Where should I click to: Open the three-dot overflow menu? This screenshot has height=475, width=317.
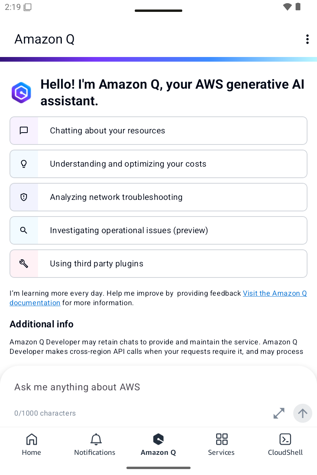point(307,39)
